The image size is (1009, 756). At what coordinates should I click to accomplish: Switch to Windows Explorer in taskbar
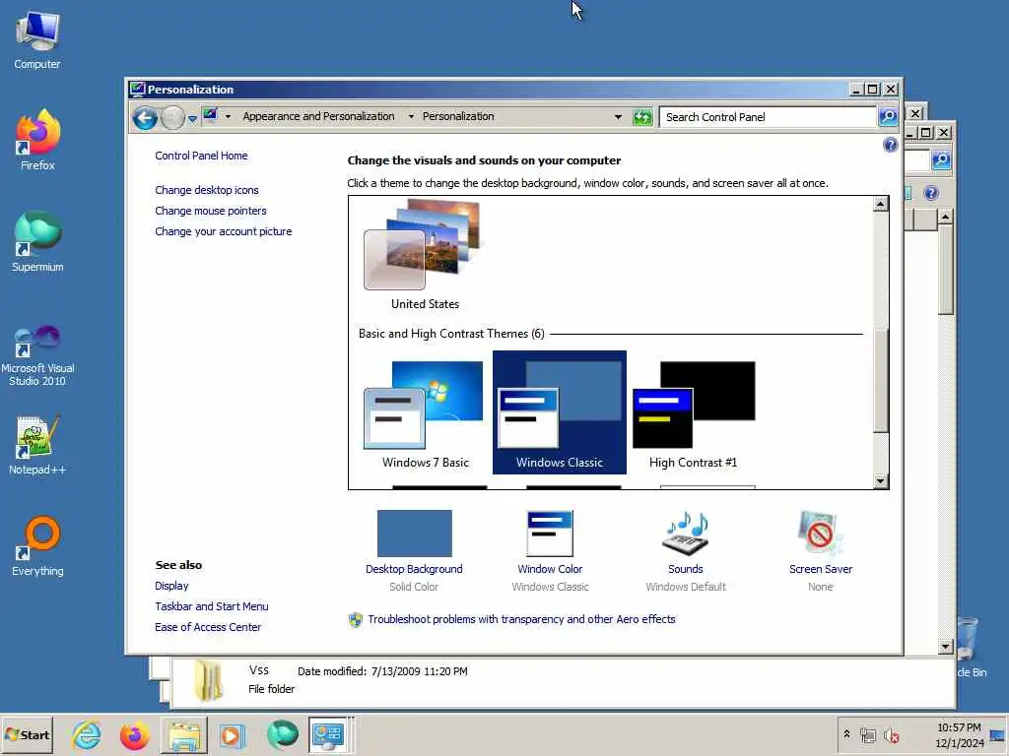tap(184, 734)
